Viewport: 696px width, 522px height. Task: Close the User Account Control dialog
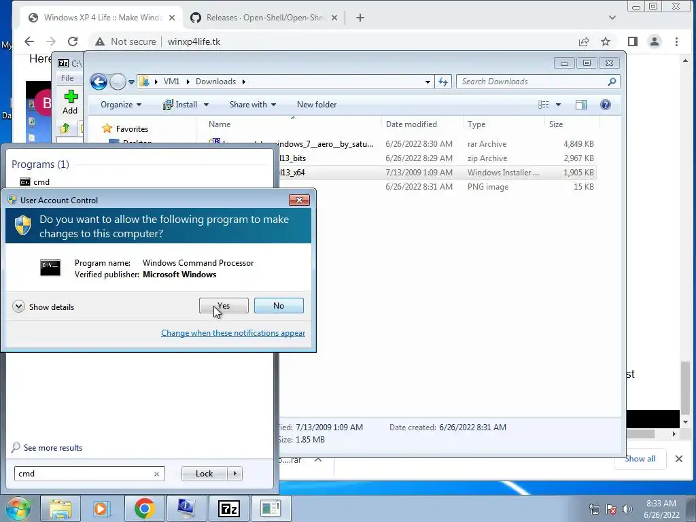(x=299, y=201)
